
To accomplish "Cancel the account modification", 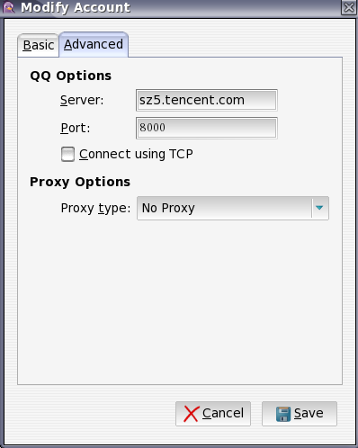I will 213,414.
